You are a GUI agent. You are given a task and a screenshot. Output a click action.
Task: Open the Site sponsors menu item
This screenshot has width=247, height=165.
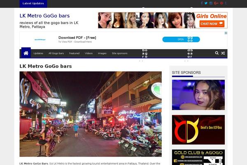(x=119, y=53)
